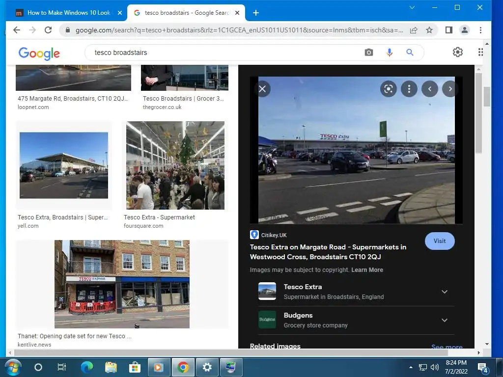Submit search with magnifier icon
Image resolution: width=503 pixels, height=377 pixels.
[410, 52]
